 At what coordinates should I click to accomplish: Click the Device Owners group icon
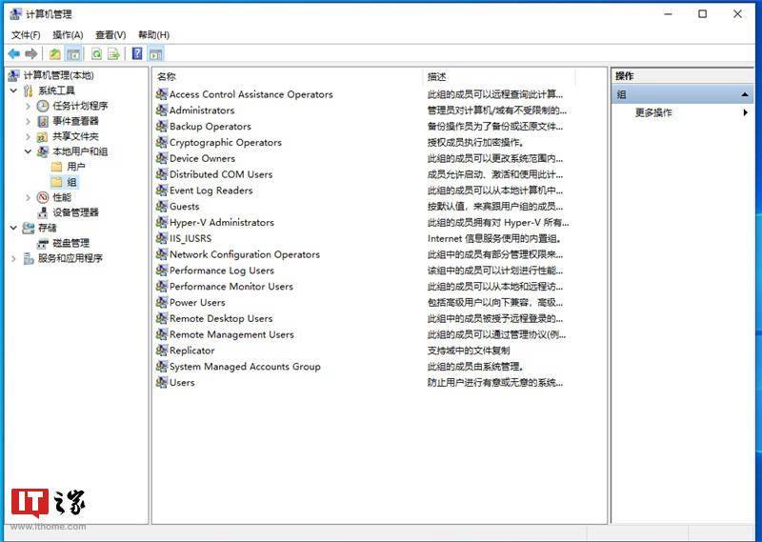(x=162, y=158)
